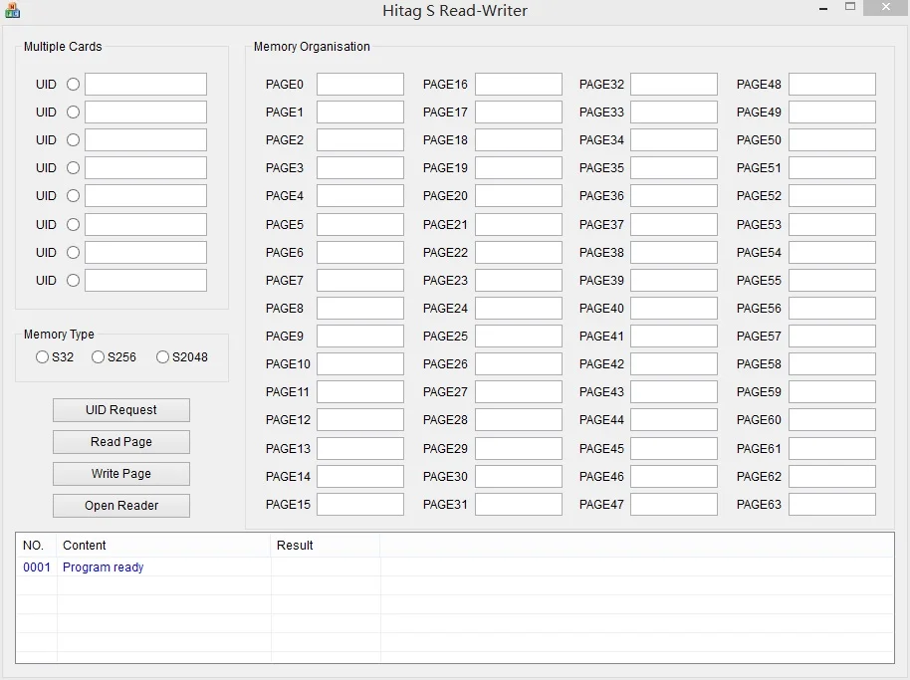Screen dimensions: 910x680
Task: Click the NO. column header
Action: (x=36, y=546)
